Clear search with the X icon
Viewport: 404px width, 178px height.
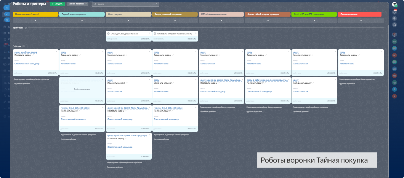pyautogui.click(x=157, y=4)
